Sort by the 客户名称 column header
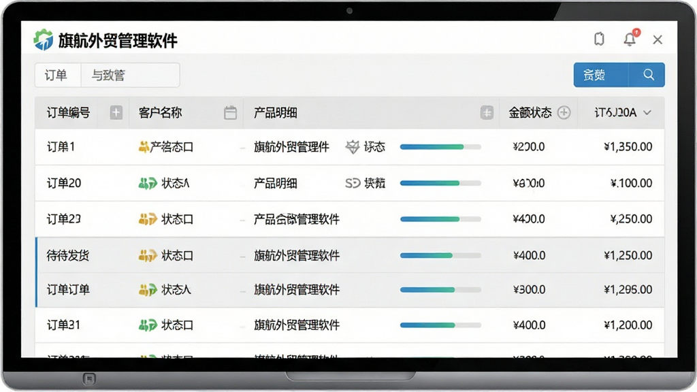This screenshot has height=392, width=697. [160, 113]
